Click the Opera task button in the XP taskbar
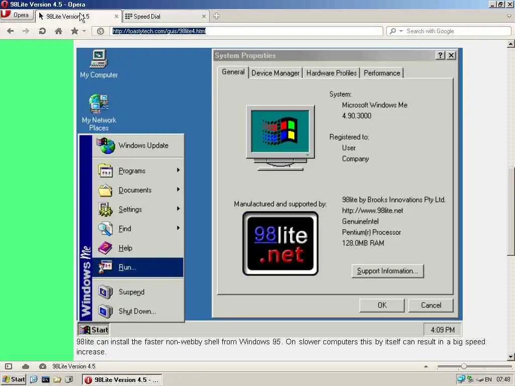Screen dimensions: 515x386 [x=122, y=380]
